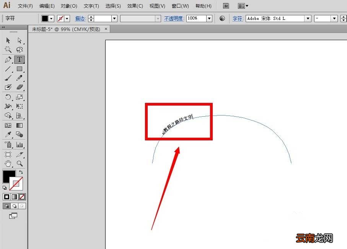Viewport: 347px width, 249px height.
Task: Choose the Column Graph tool
Action: pos(20,145)
